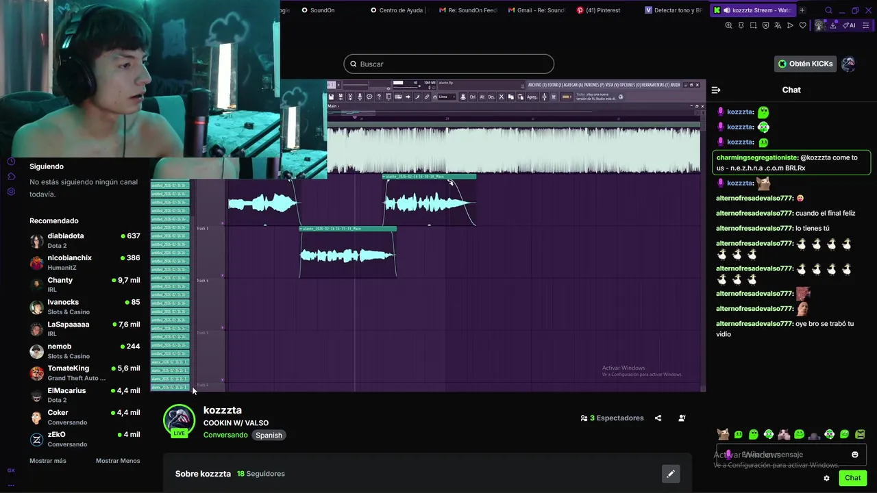
Task: Click the user avatar next to Obtén KICKs
Action: pos(848,64)
